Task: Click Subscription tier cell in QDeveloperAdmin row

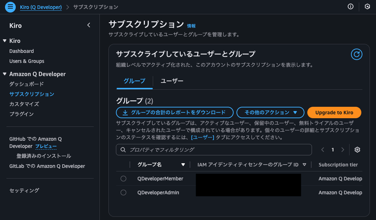Action: click(x=340, y=192)
